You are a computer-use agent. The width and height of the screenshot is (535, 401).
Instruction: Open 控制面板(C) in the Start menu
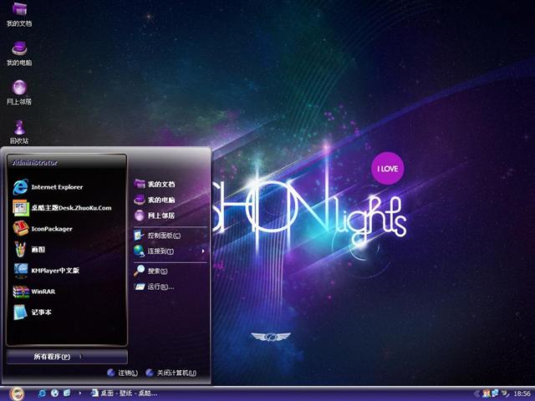click(x=163, y=236)
